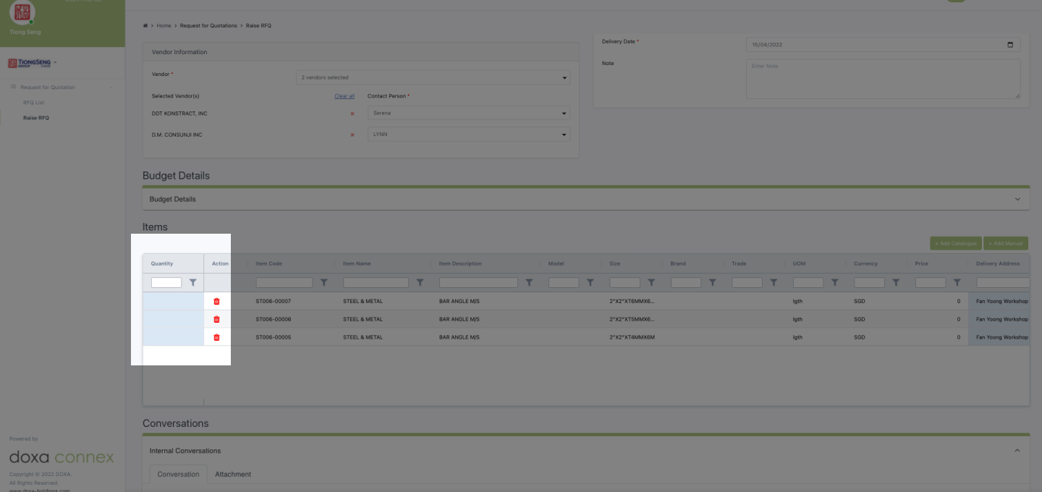Switch to the Attachment tab
Image resolution: width=1042 pixels, height=492 pixels.
tap(233, 474)
